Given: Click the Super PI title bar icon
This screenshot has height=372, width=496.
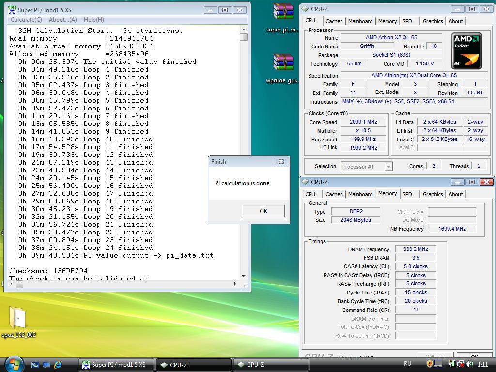Looking at the screenshot, I should (12, 10).
